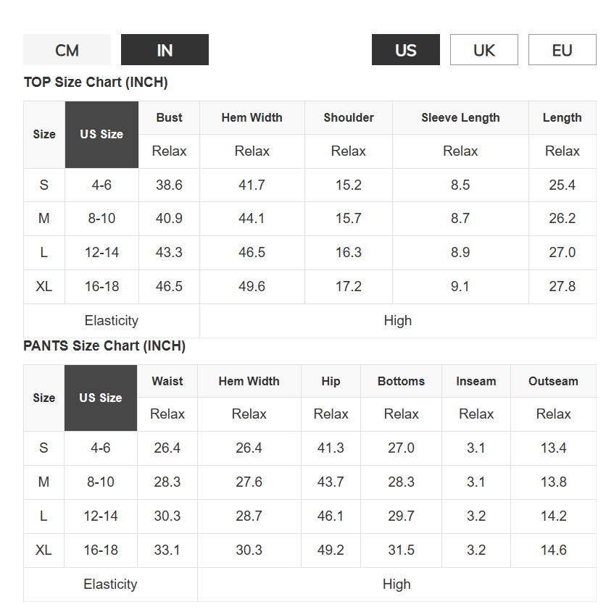606x612 pixels.
Task: Click the US Size header in TOP chart
Action: coord(101,135)
